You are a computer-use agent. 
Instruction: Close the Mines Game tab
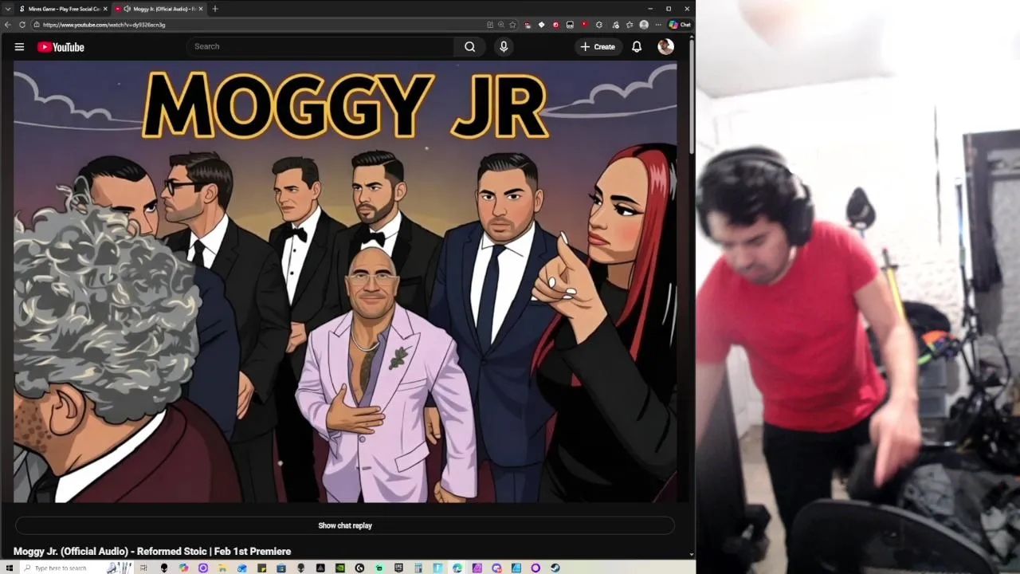105,9
